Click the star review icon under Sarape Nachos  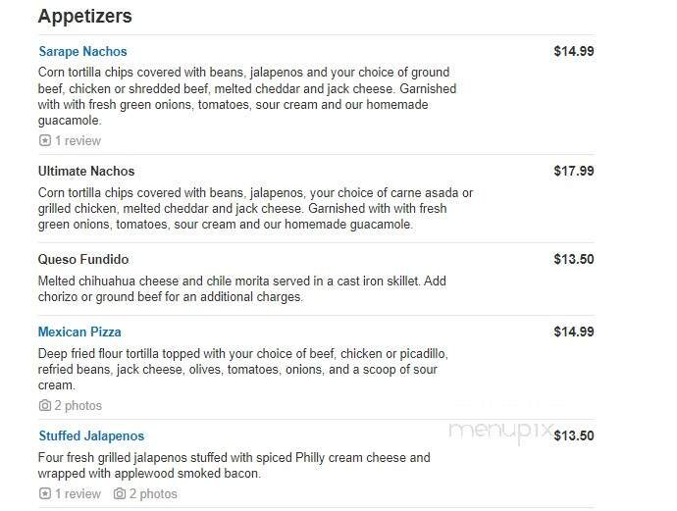coord(44,141)
